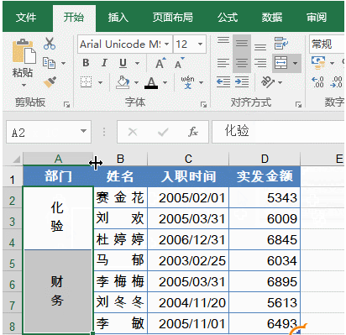This screenshot has width=346, height=335.
Task: Switch to the 开始 tab
Action: click(x=74, y=18)
